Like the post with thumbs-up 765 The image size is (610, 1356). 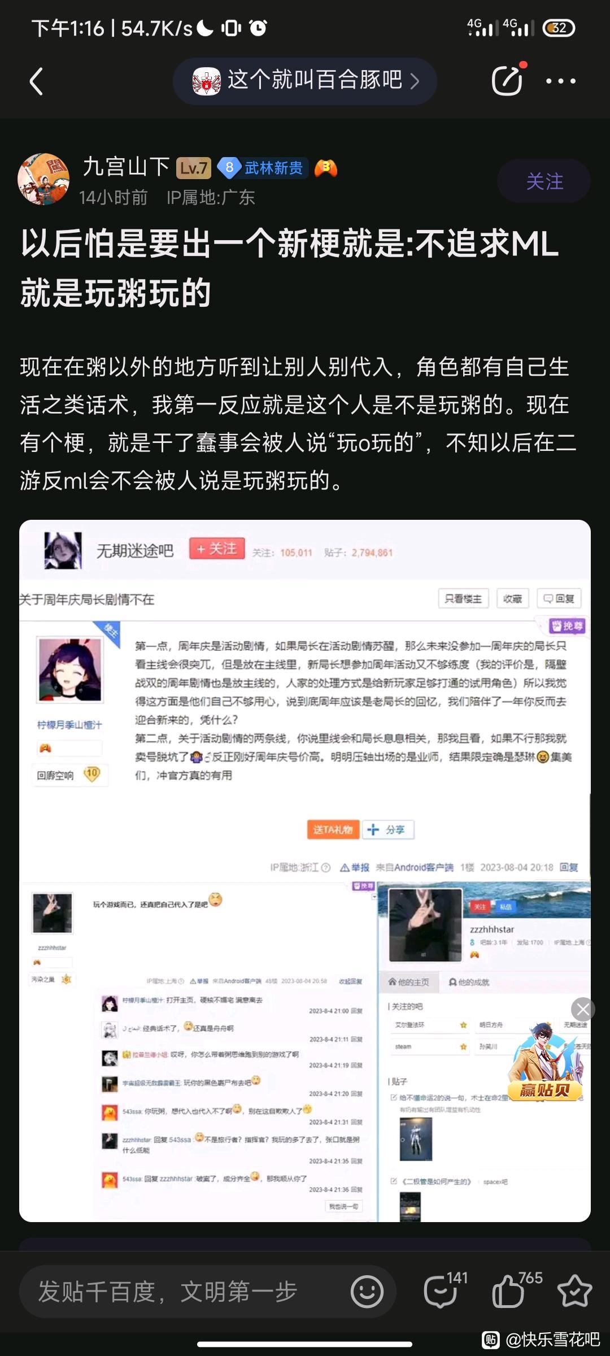[x=516, y=1290]
